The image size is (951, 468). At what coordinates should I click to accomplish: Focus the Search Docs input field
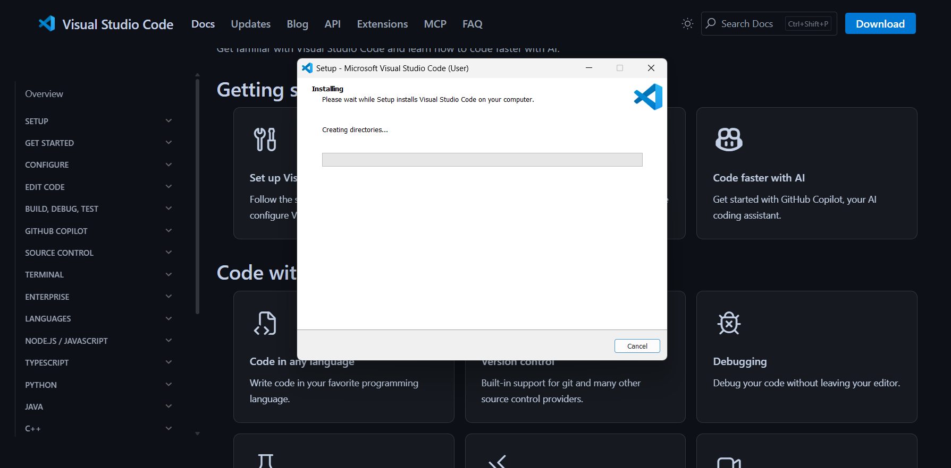[x=750, y=24]
